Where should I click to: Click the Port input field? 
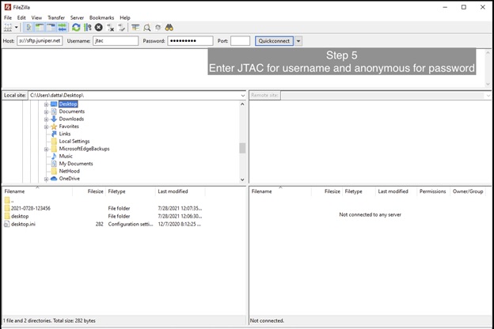click(240, 40)
